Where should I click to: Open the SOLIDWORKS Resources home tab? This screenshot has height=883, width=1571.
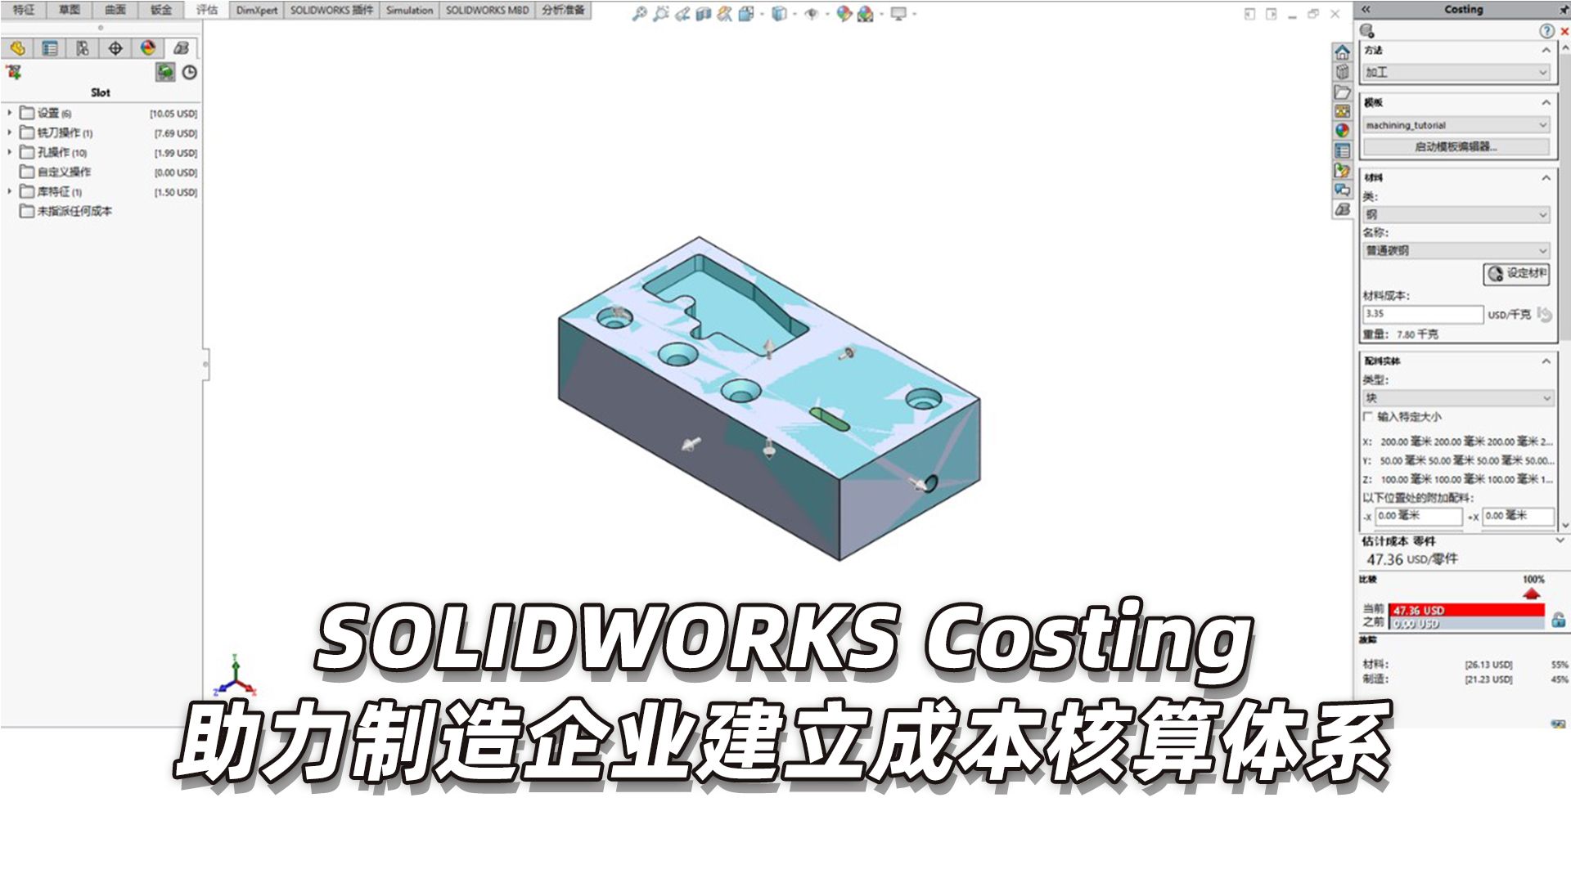click(1343, 52)
